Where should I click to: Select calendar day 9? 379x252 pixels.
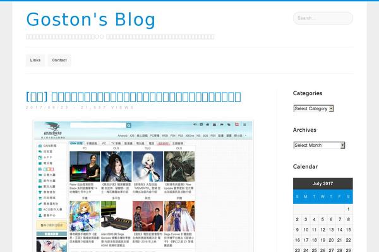(298, 230)
